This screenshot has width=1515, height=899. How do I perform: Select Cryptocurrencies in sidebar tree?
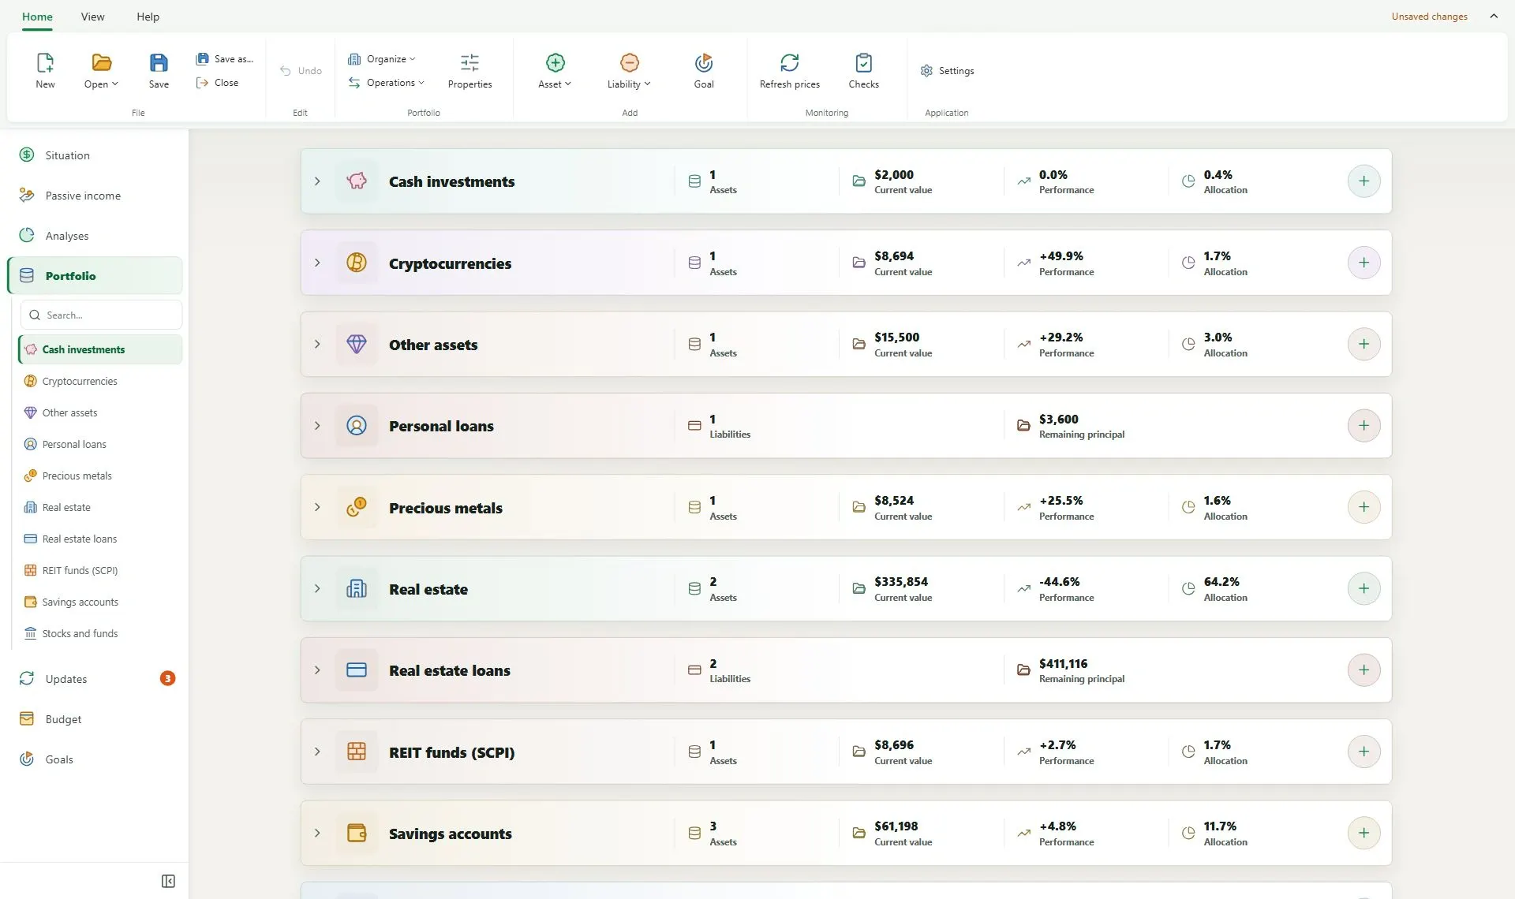(x=100, y=381)
